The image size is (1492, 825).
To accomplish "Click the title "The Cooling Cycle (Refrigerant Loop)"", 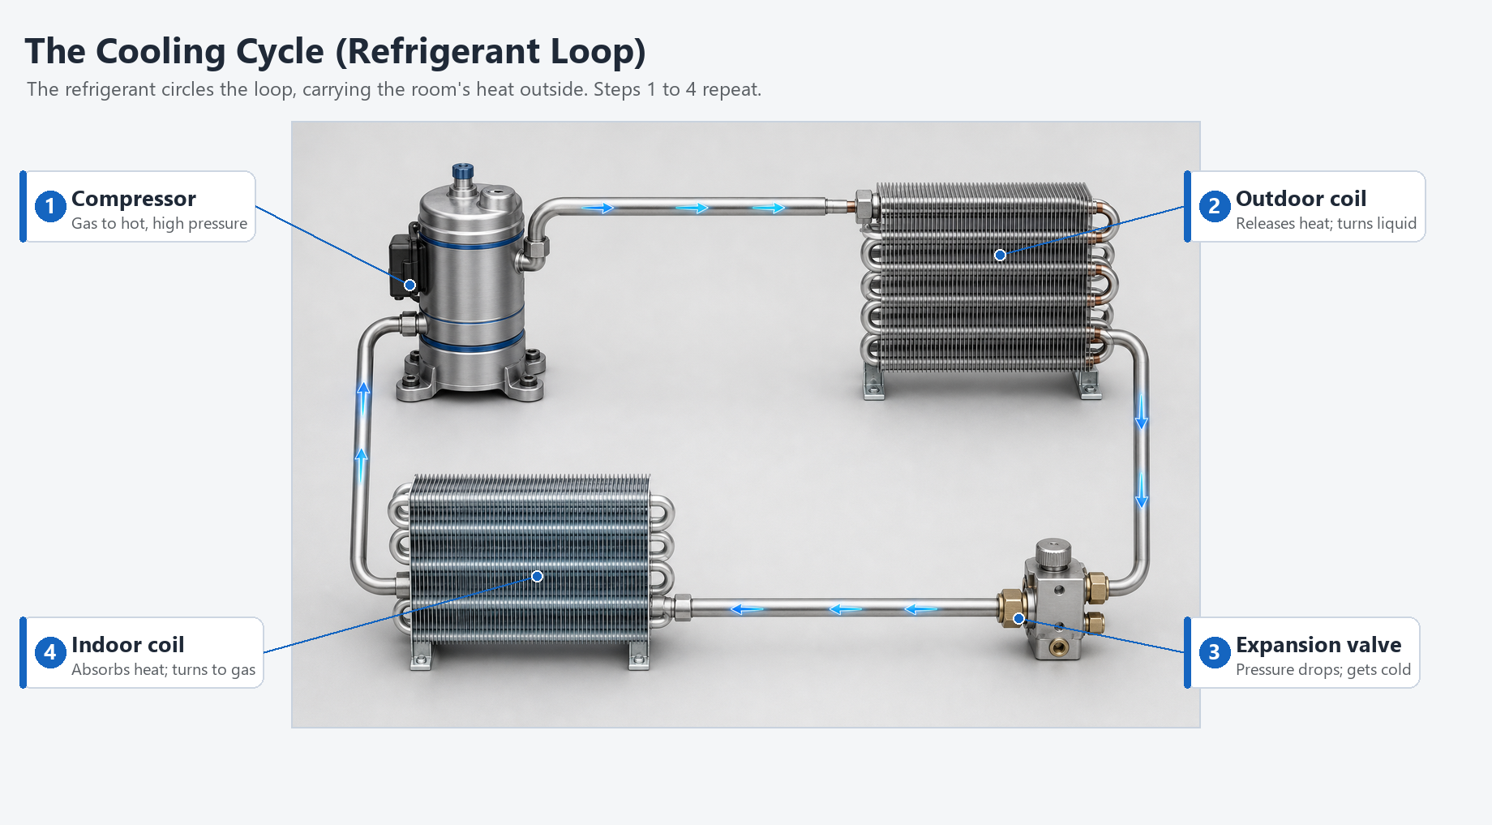I will click(335, 51).
